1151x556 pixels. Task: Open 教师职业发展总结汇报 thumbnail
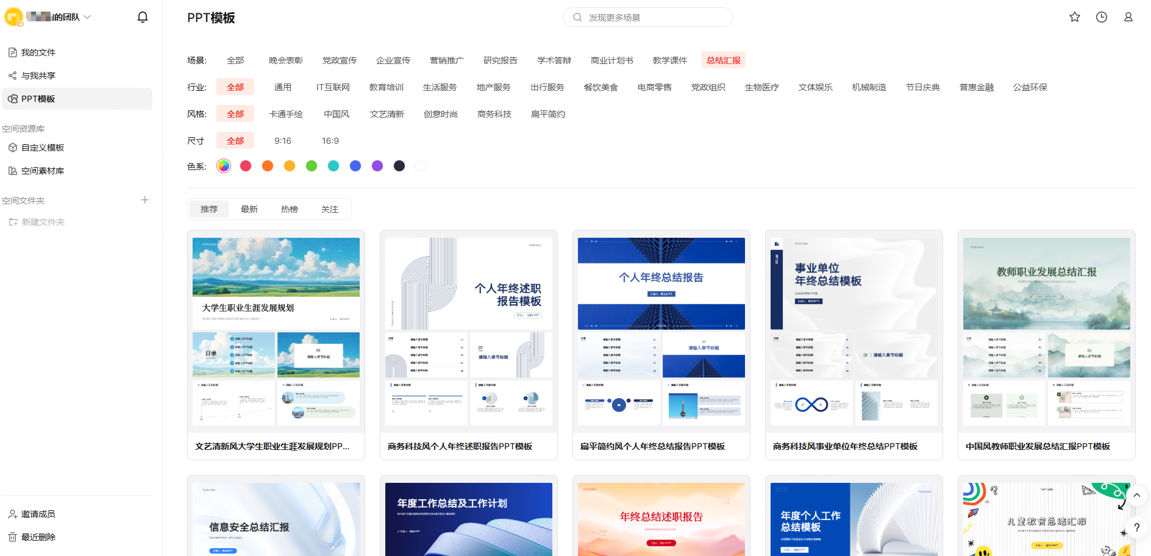tap(1047, 332)
